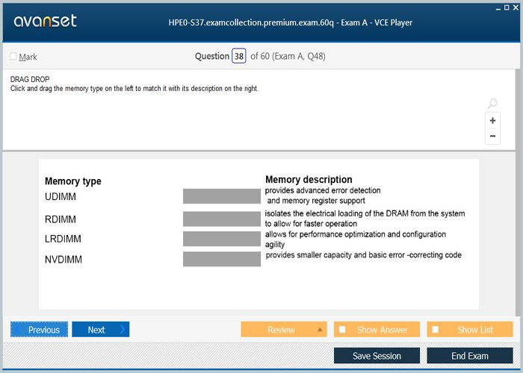The height and width of the screenshot is (373, 523).
Task: Click the magnifier search icon
Action: [x=492, y=104]
